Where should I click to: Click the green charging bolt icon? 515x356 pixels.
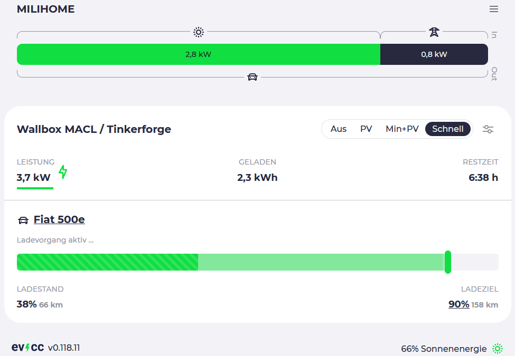point(63,172)
